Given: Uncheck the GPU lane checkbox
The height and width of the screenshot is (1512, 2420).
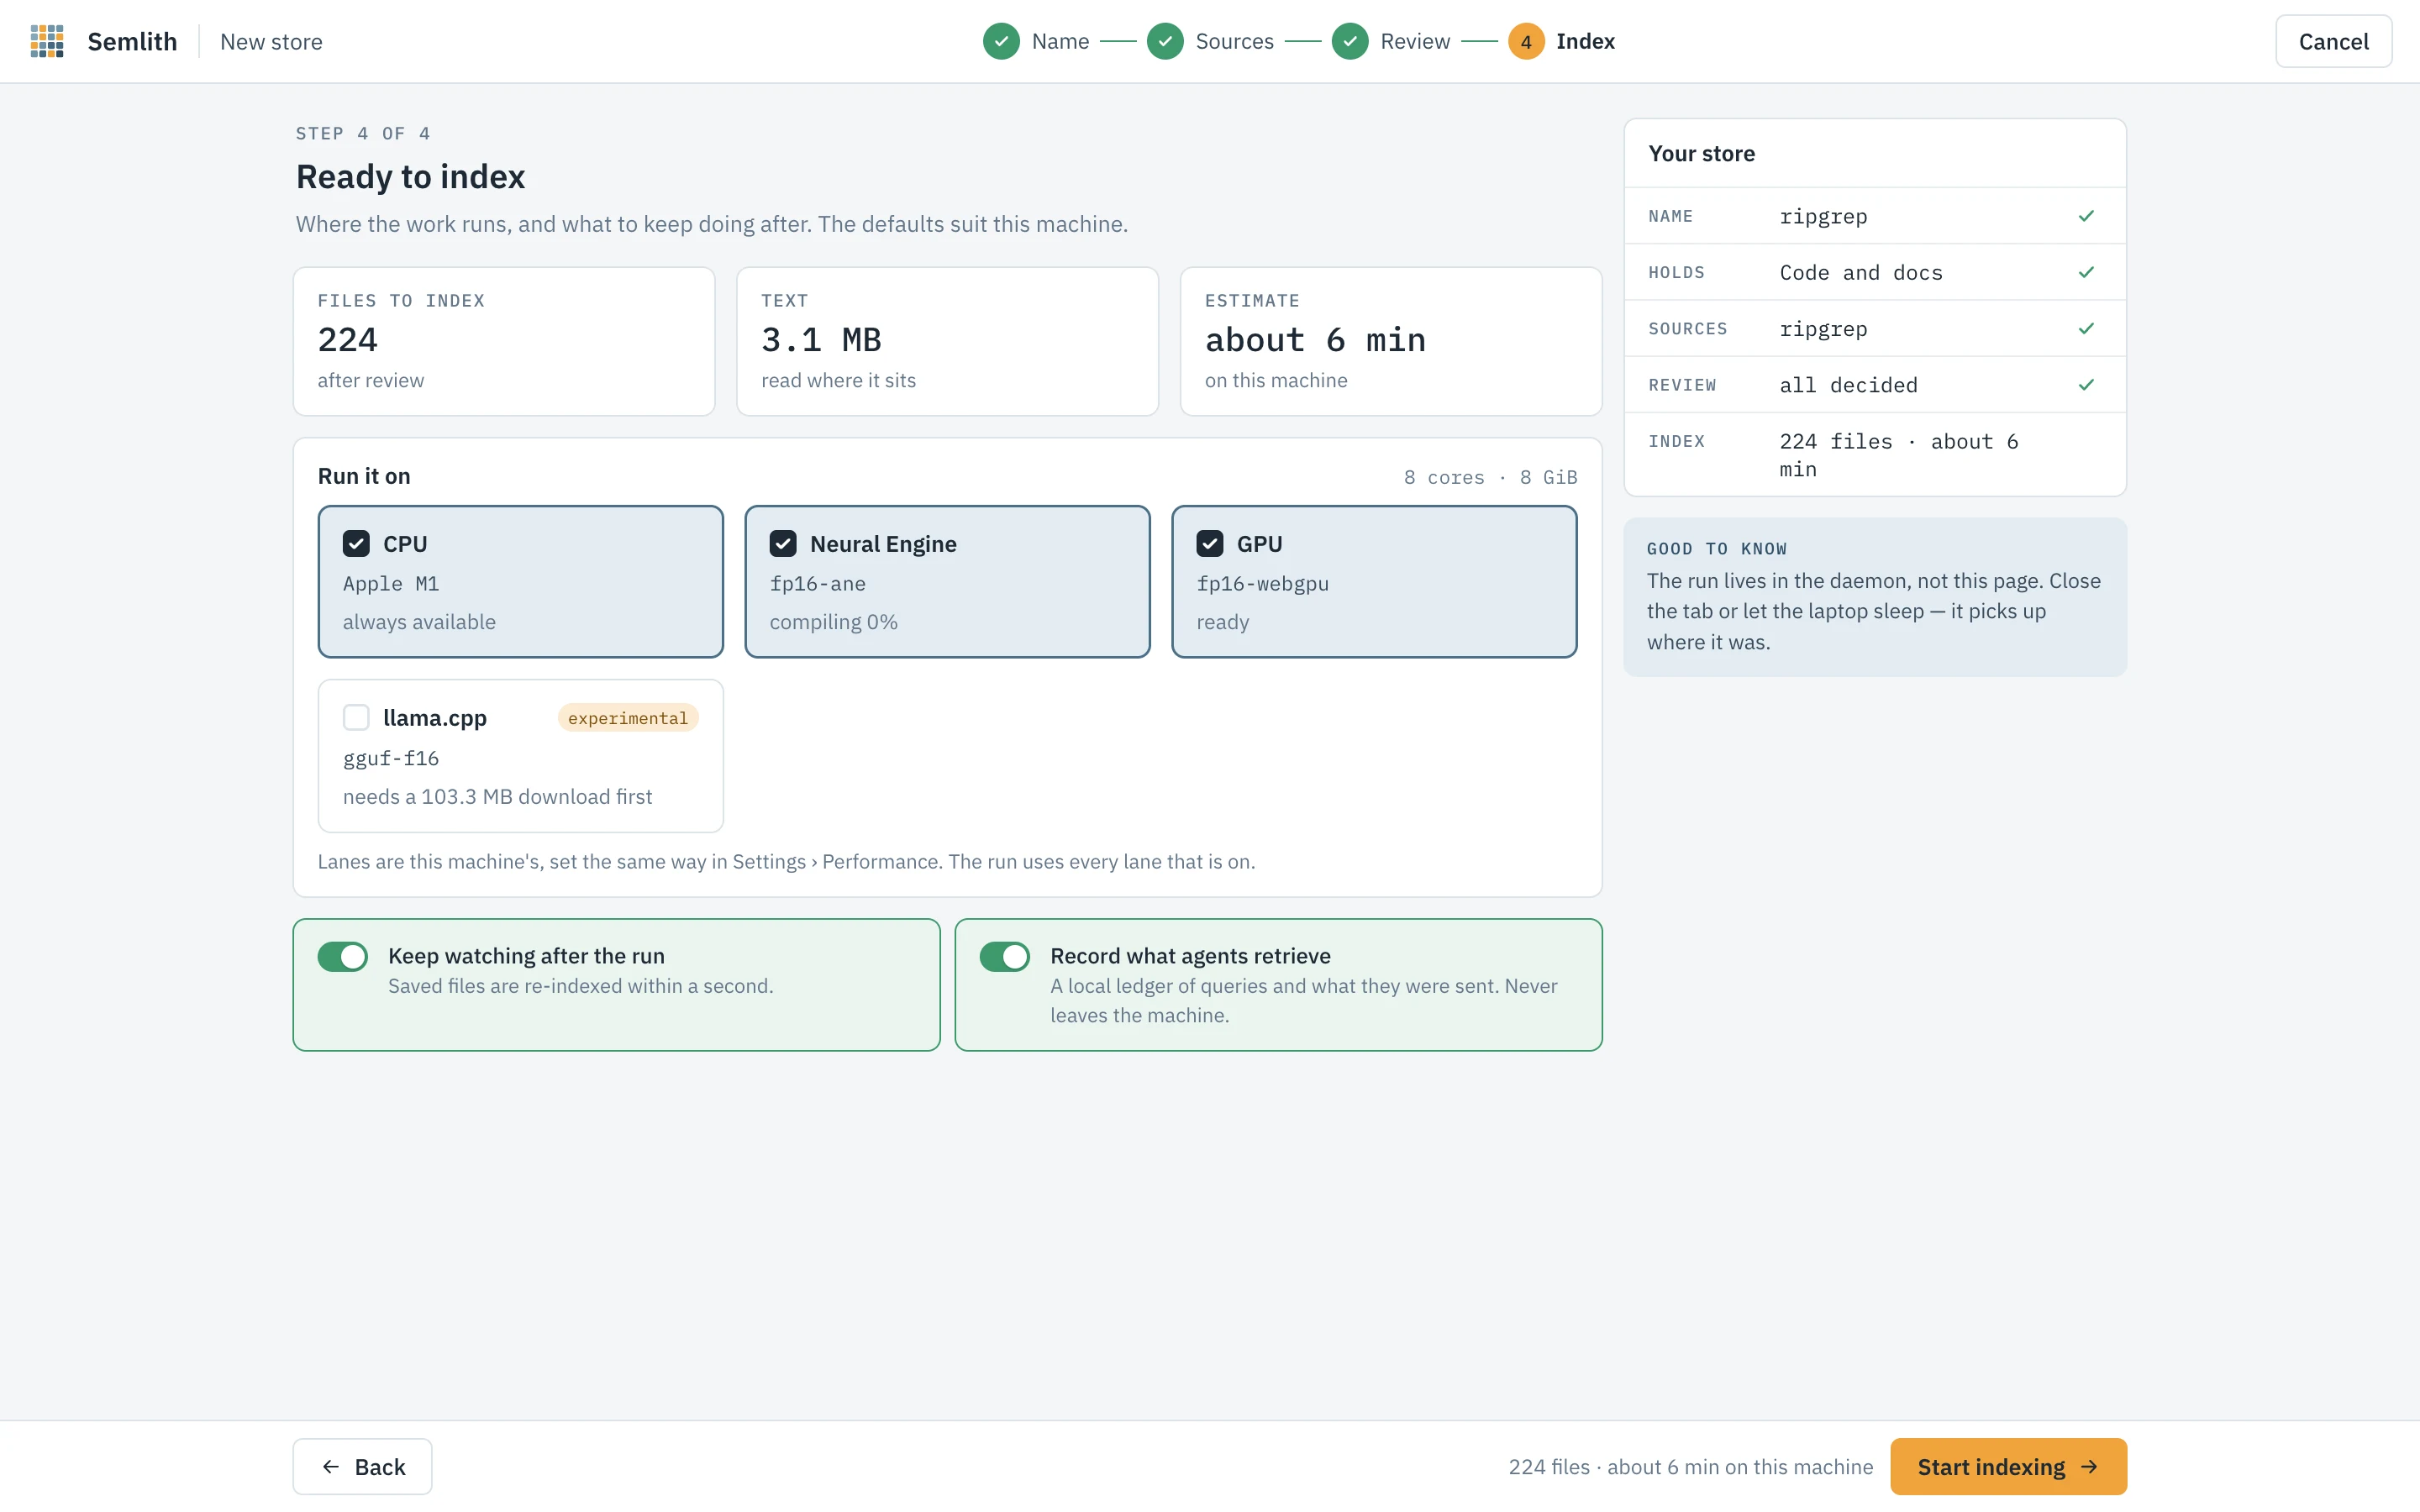Looking at the screenshot, I should coord(1210,544).
